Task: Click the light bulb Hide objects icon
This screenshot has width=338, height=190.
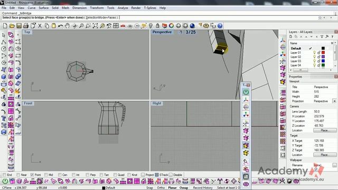Action: 151,26
